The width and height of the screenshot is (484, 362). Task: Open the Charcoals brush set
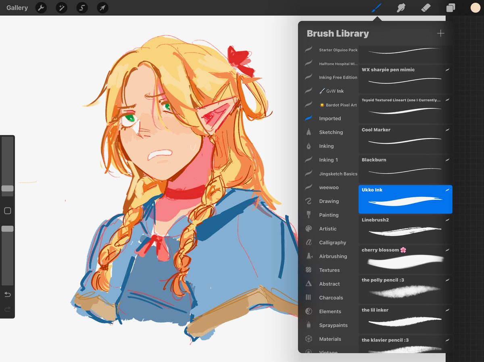331,298
